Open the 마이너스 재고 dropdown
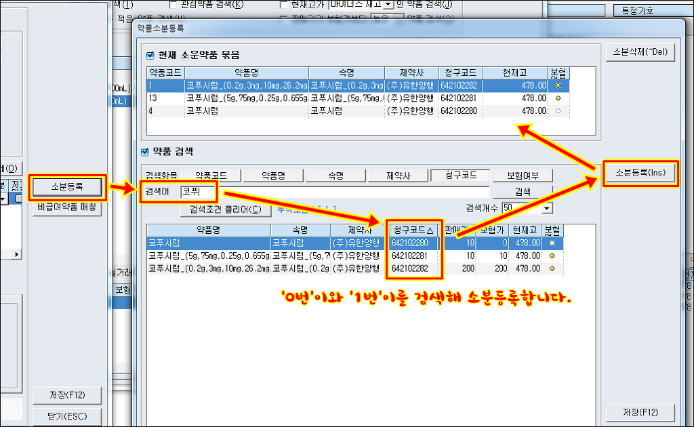Screen dimensions: 694x427 [x=388, y=5]
